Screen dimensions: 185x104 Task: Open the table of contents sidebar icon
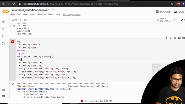(3, 22)
